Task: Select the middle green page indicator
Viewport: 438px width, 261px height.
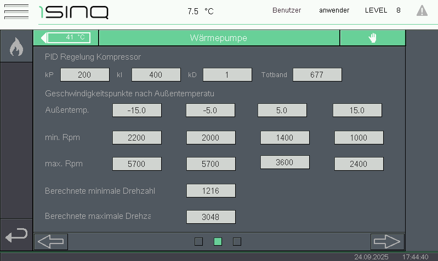Action: pyautogui.click(x=218, y=241)
